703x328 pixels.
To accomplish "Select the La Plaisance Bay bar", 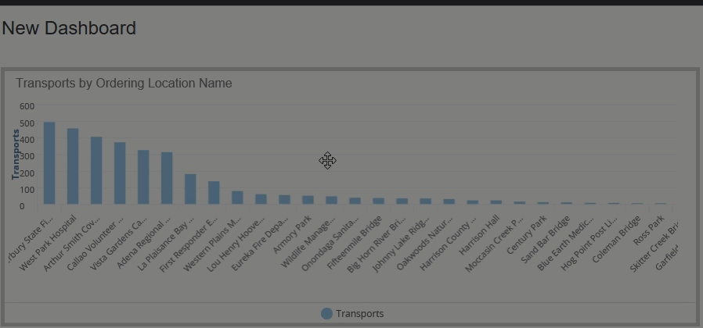I will click(x=190, y=189).
